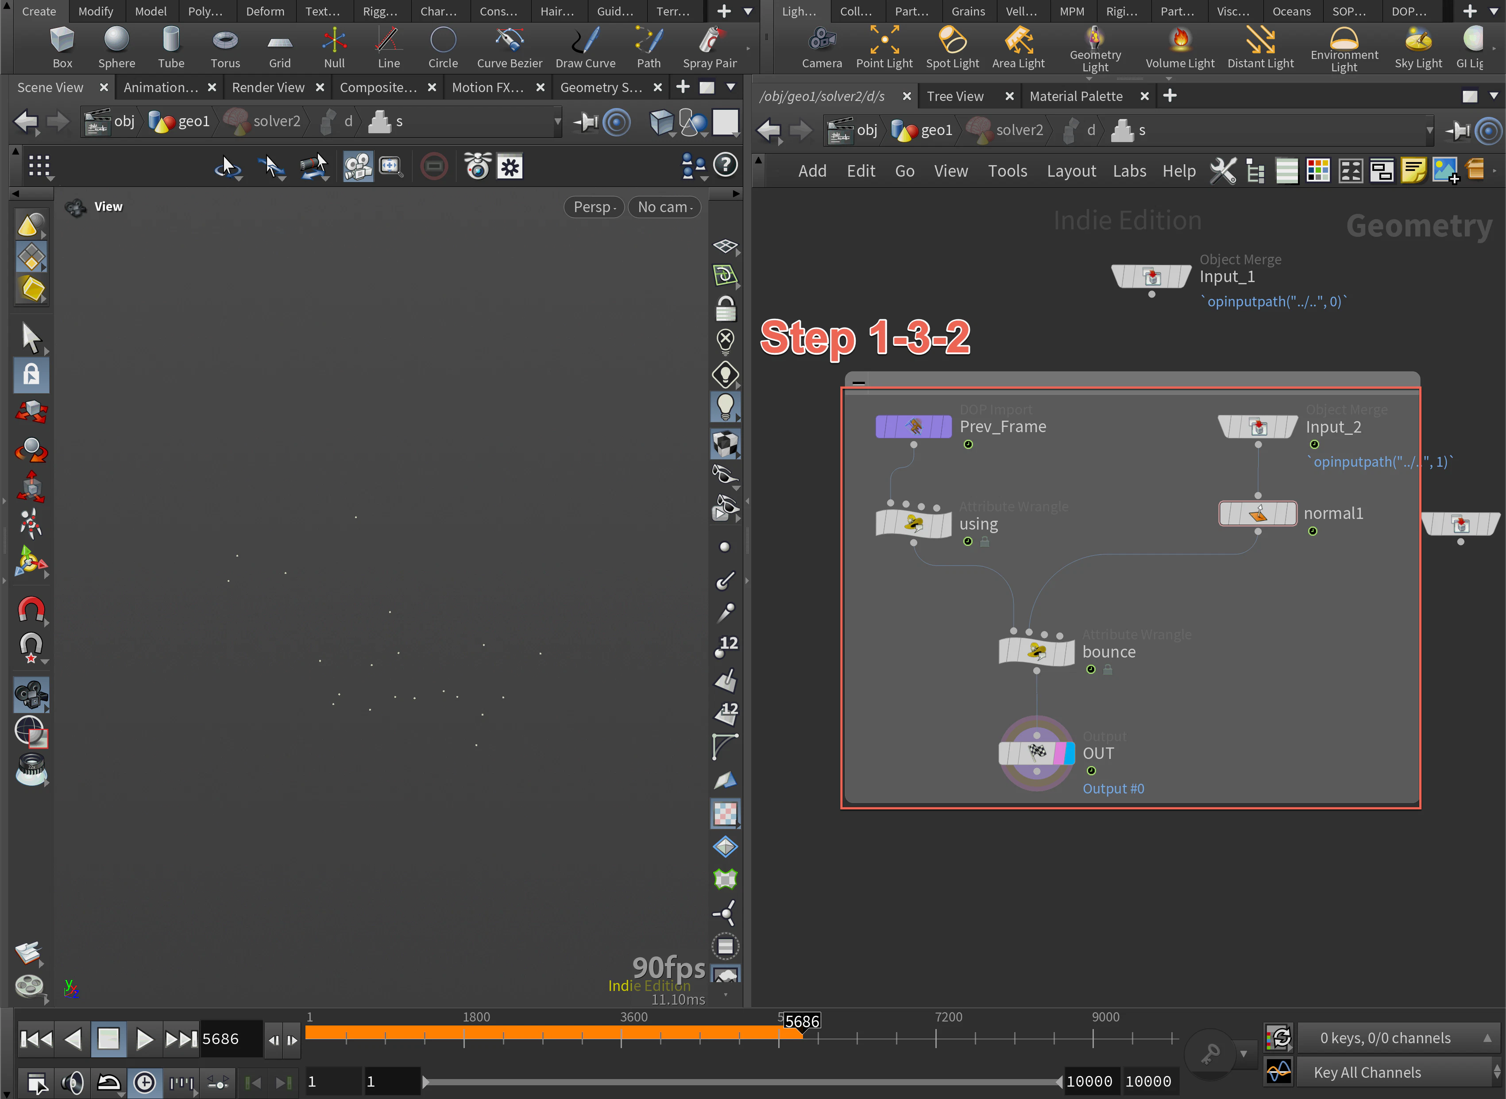Screen dimensions: 1506x1099
Task: Select the Prev_Frame DOP Import node
Action: [914, 426]
